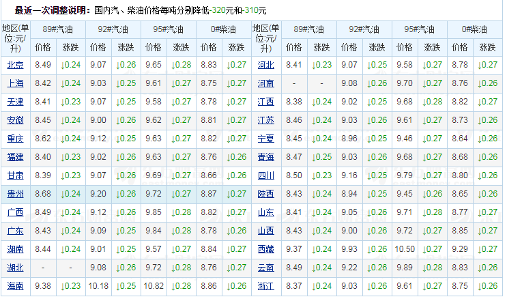
Task: Click the 河北 province link
Action: coord(265,65)
